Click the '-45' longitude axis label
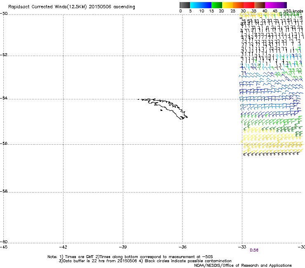 click(4, 247)
